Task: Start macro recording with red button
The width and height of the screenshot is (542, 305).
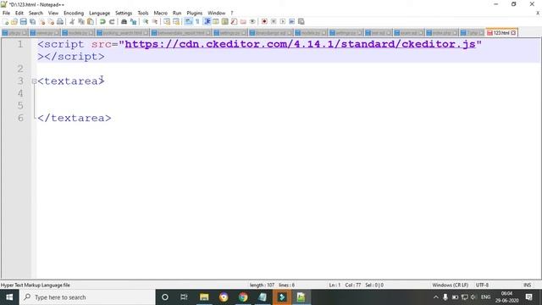Action: click(264, 21)
